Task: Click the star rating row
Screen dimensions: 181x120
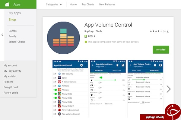Action: [x=156, y=31]
